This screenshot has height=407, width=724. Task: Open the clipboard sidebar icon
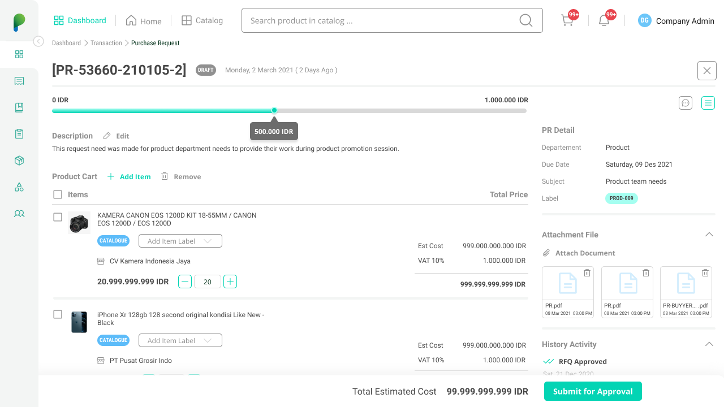[19, 134]
